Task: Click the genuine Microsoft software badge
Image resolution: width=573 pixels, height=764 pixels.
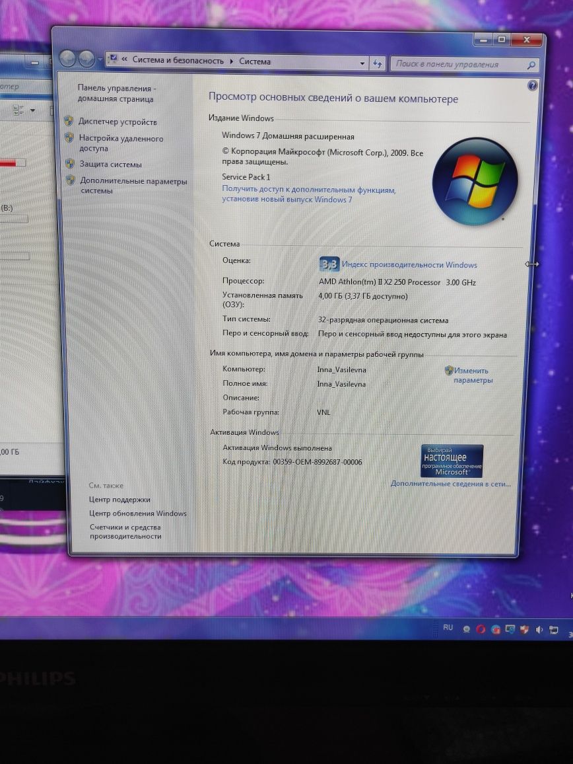Action: click(452, 461)
